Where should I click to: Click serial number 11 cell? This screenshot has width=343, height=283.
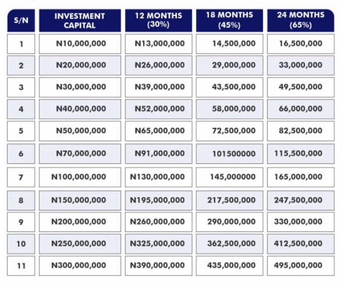click(21, 266)
